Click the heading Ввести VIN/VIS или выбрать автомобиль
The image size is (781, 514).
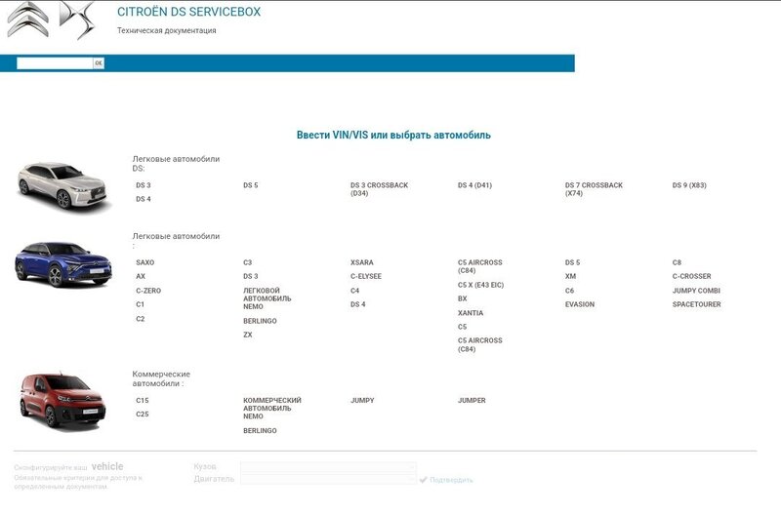pos(393,135)
